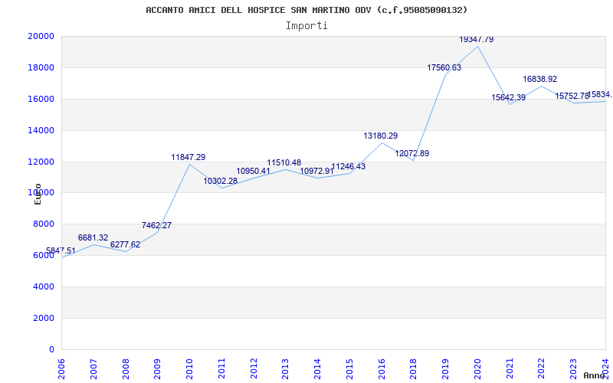
Task: Click the Importi subtitle
Action: (306, 26)
